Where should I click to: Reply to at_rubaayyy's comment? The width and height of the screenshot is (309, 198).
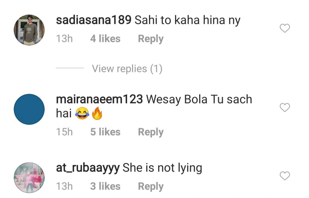151,187
